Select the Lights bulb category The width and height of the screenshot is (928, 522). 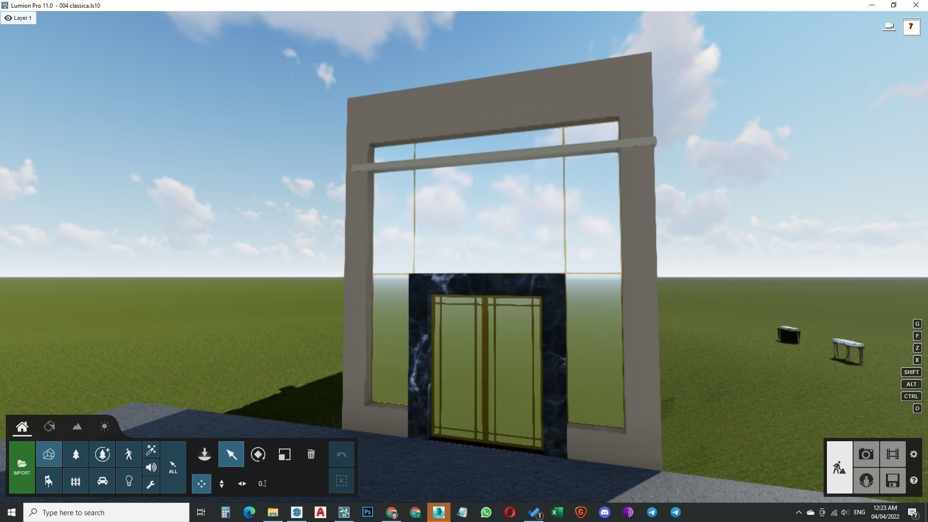pos(129,481)
